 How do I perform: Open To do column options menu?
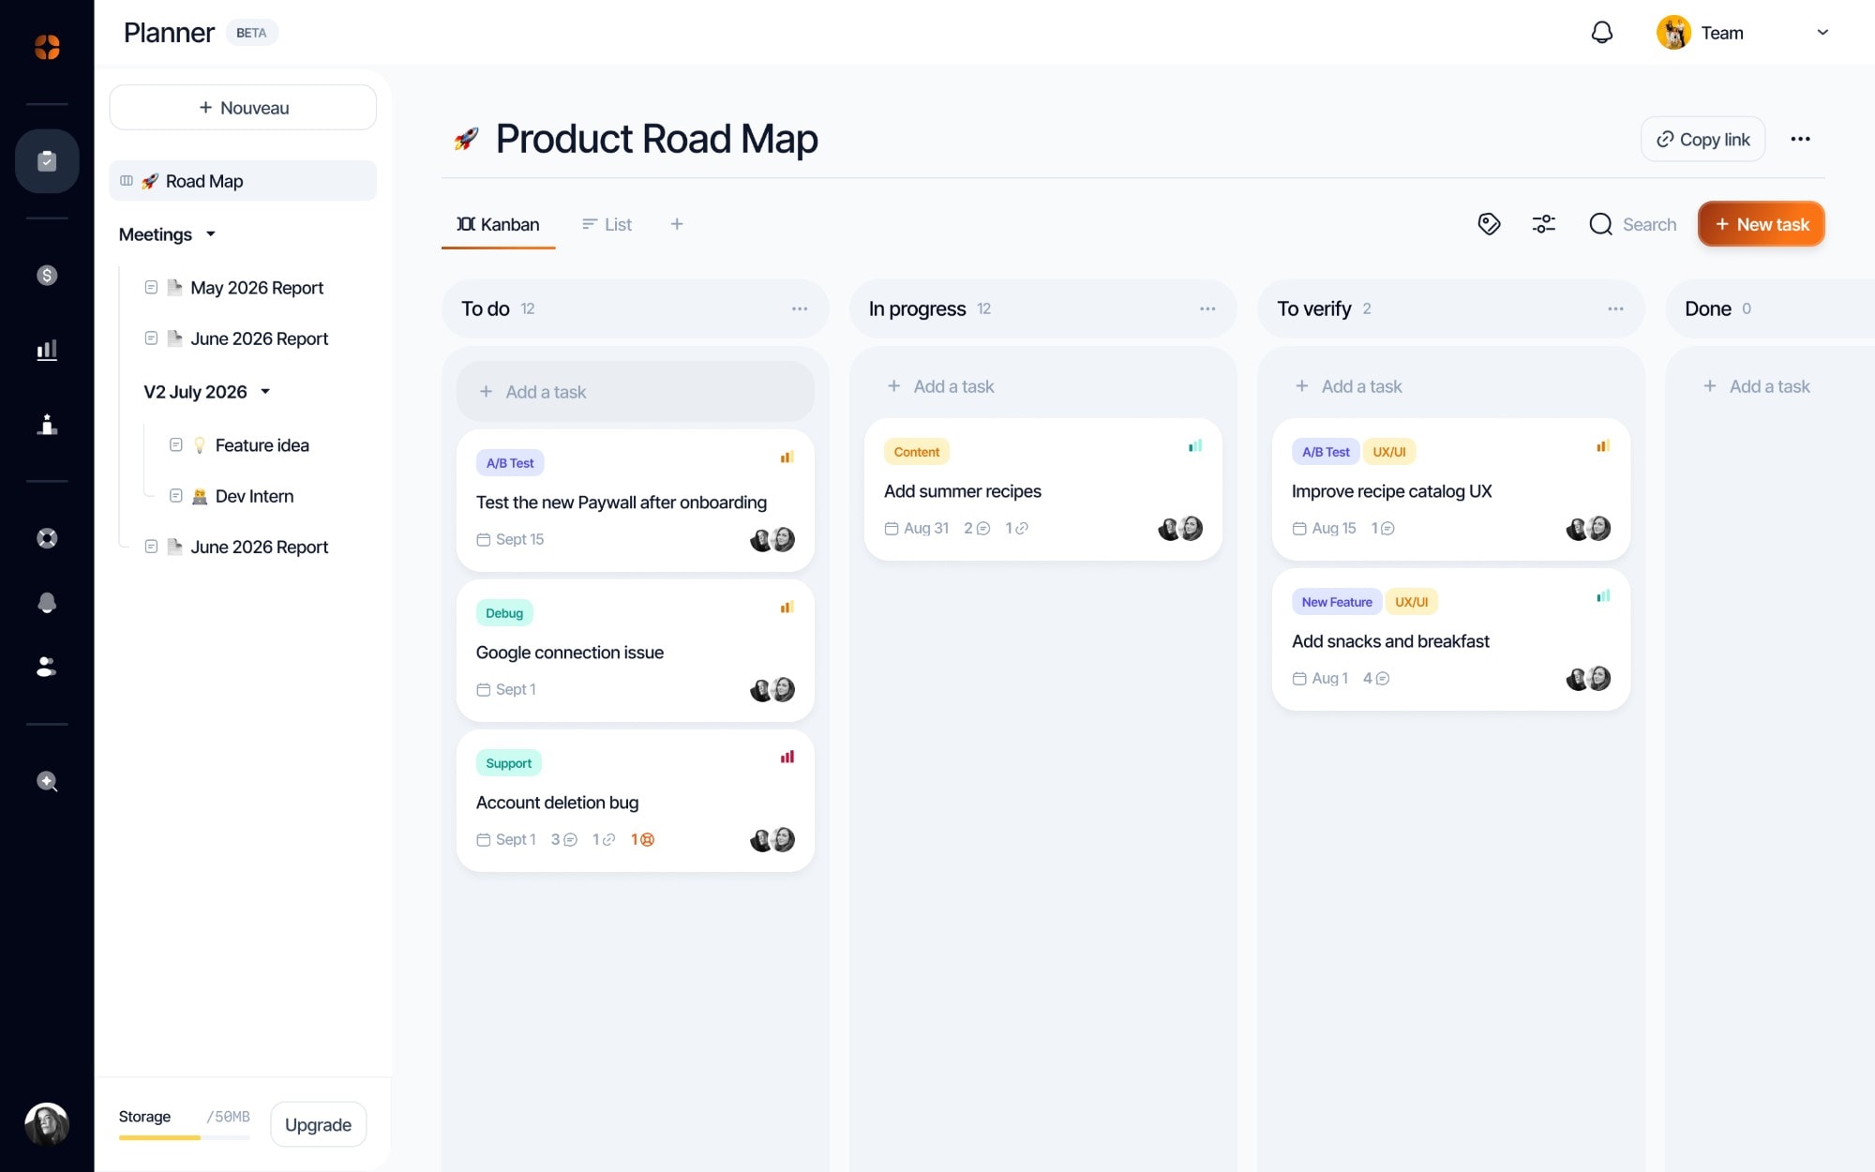pos(800,308)
